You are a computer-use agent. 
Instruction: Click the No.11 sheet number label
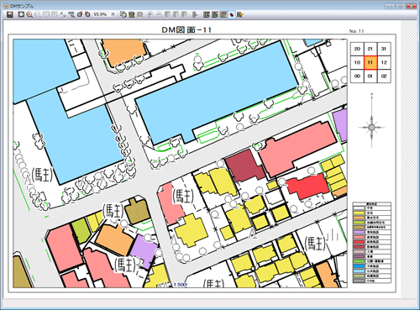click(x=356, y=31)
